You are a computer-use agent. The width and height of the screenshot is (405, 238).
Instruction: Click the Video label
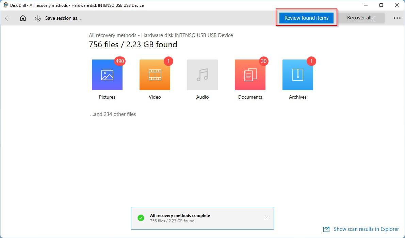coord(155,97)
